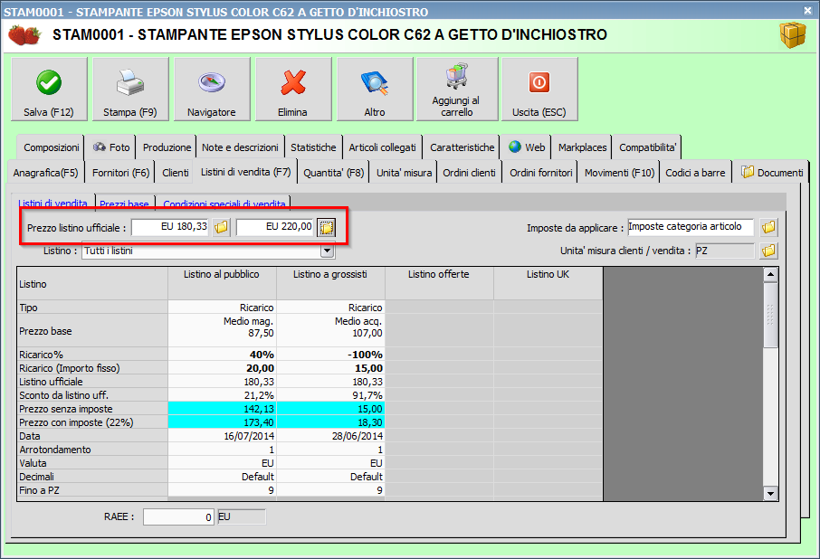Click the Imposte categoria articolo field
This screenshot has width=820, height=559.
coord(691,227)
